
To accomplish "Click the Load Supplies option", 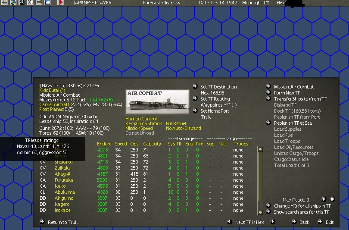I will point(287,129).
